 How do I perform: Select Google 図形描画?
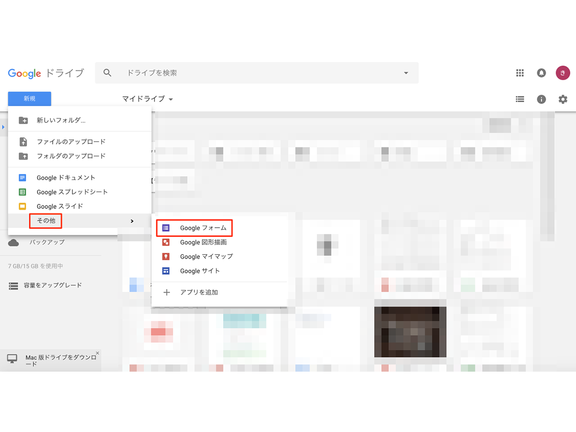tap(220, 242)
